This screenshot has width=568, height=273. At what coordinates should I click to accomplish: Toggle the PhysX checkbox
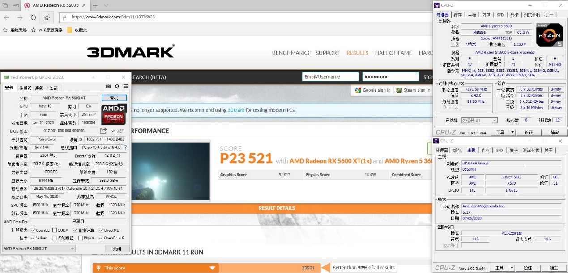click(x=81, y=238)
